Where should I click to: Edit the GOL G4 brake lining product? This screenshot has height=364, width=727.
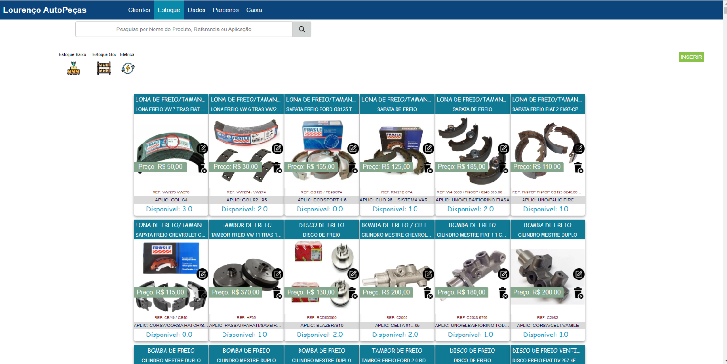[x=203, y=149]
